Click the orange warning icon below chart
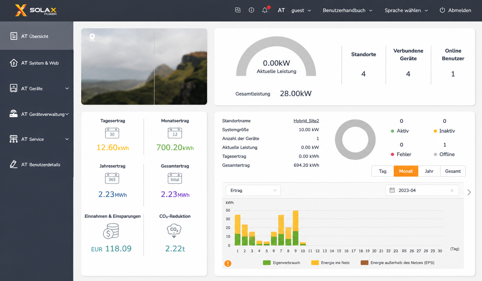 tap(228, 263)
